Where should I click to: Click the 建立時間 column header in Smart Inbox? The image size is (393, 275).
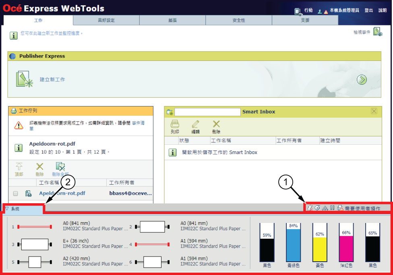pos(350,140)
